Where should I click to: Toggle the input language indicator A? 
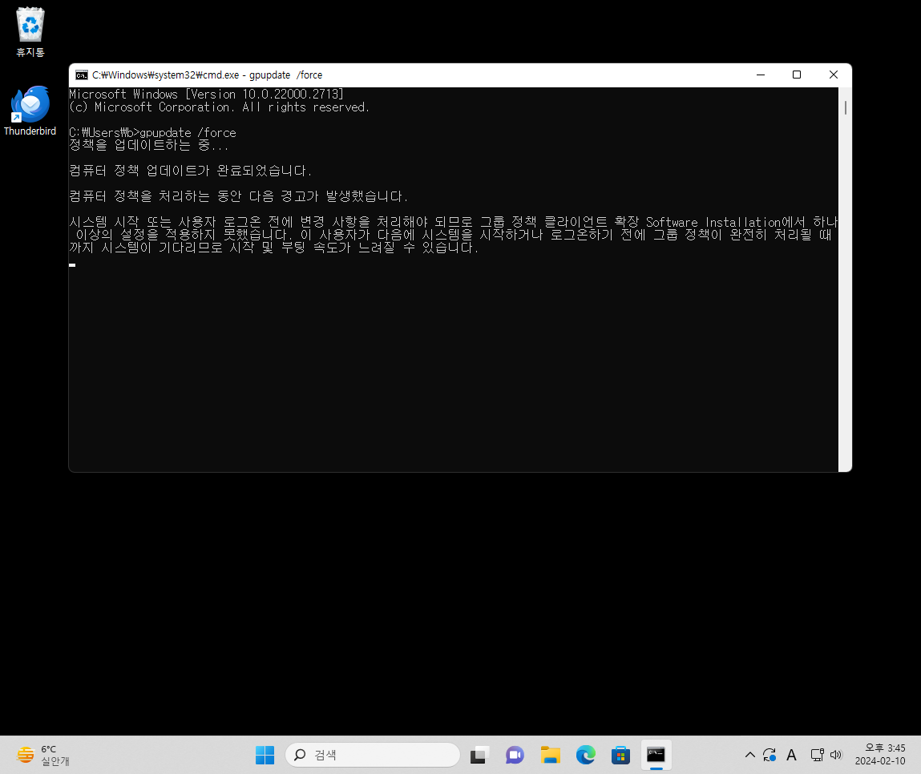[791, 756]
